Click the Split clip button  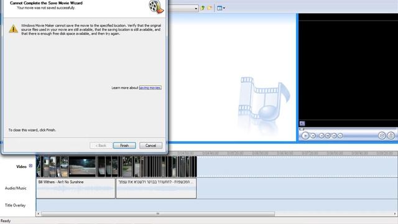pyautogui.click(x=382, y=136)
